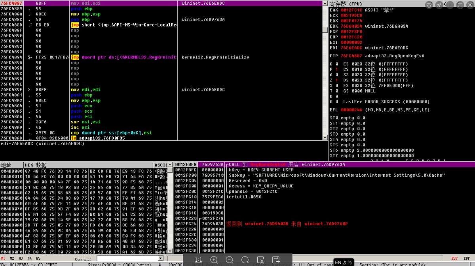This screenshot has height=266, width=475.
Task: Select the EFL value 00000246
Action: [x=351, y=110]
